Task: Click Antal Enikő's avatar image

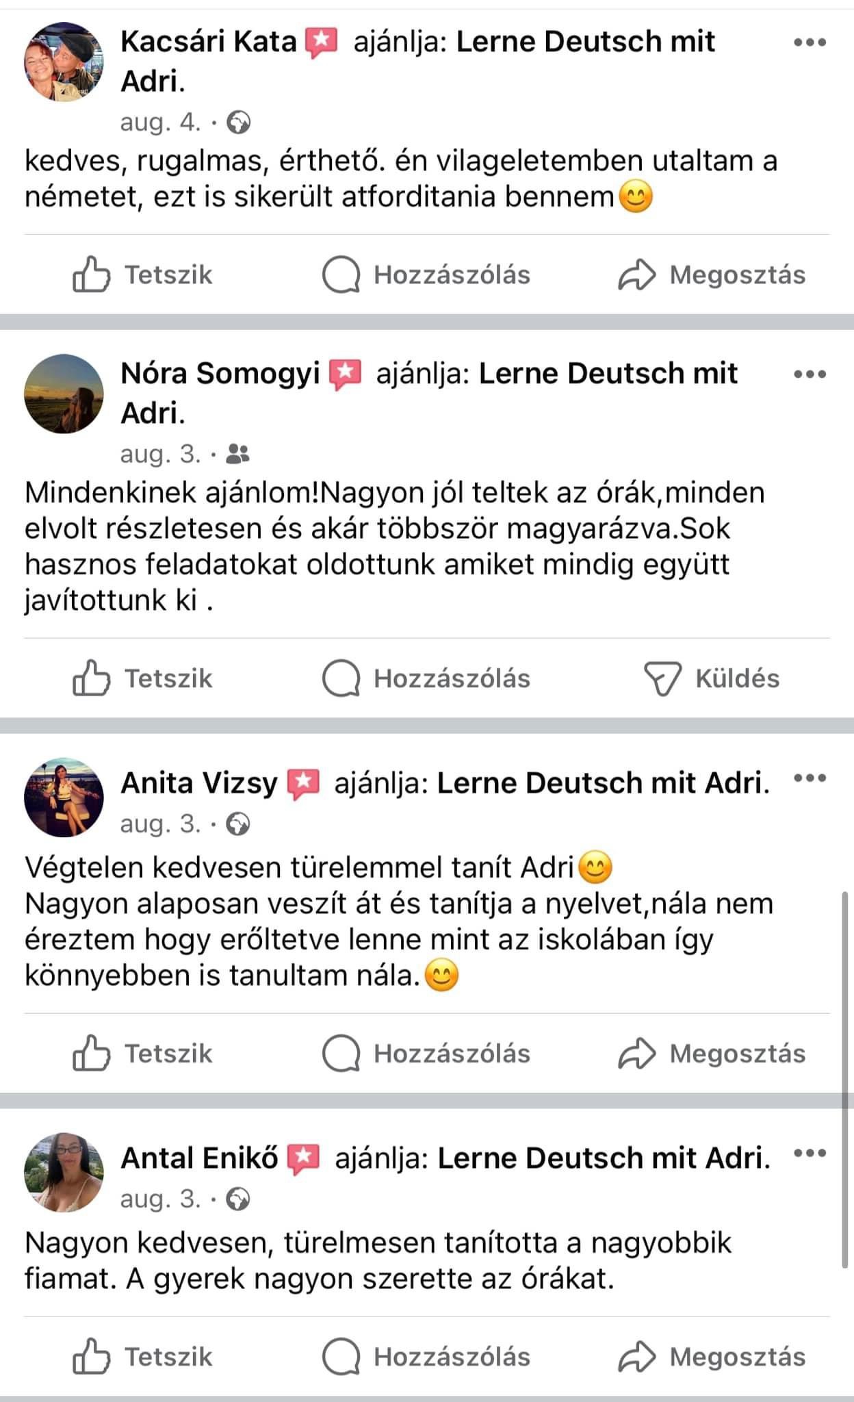Action: 64,1172
